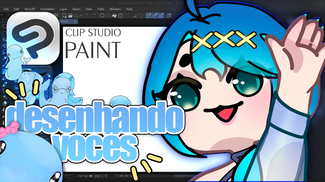The image size is (325, 182).
Task: Click the Clear (dotted circle) command icon
Action: coord(102,15)
